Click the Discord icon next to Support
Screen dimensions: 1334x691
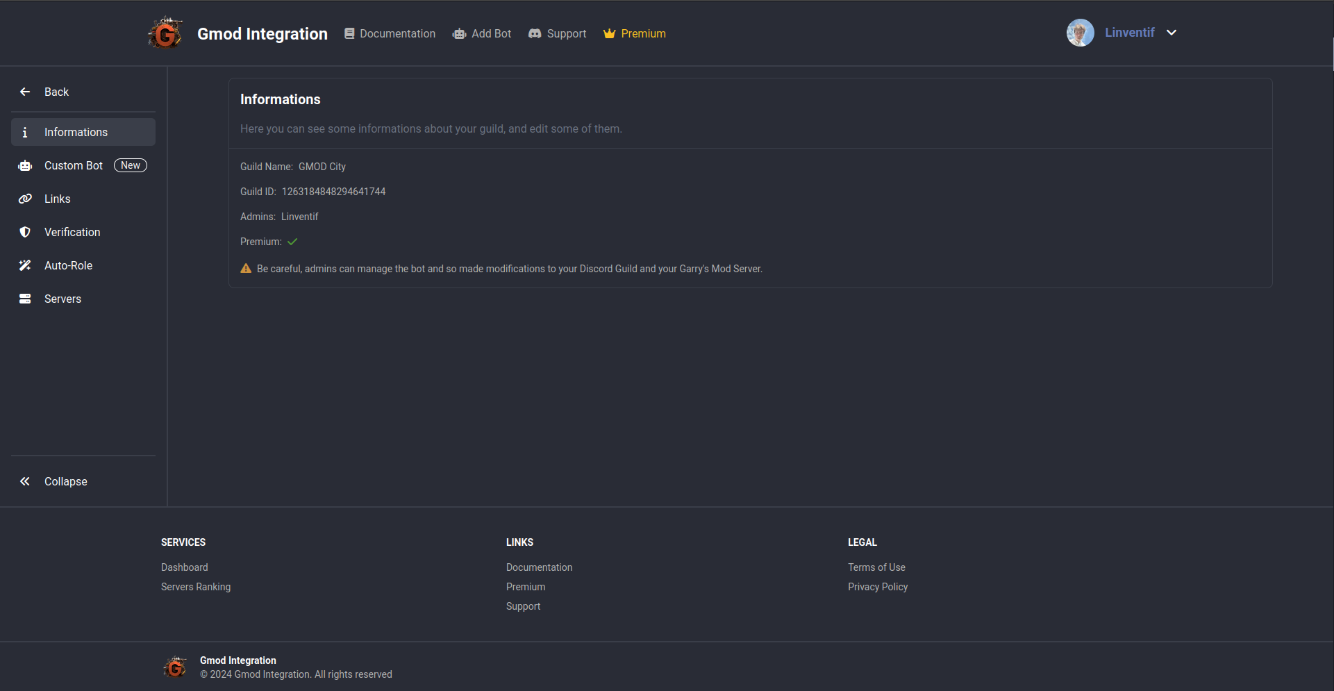click(x=535, y=34)
